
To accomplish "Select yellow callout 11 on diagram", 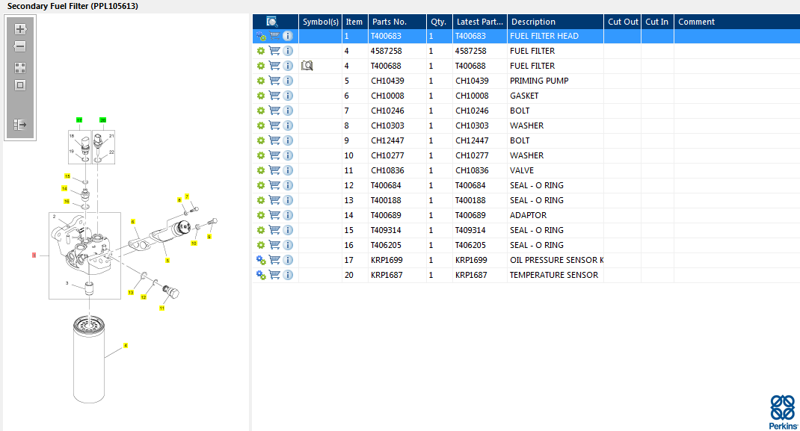I will [161, 308].
